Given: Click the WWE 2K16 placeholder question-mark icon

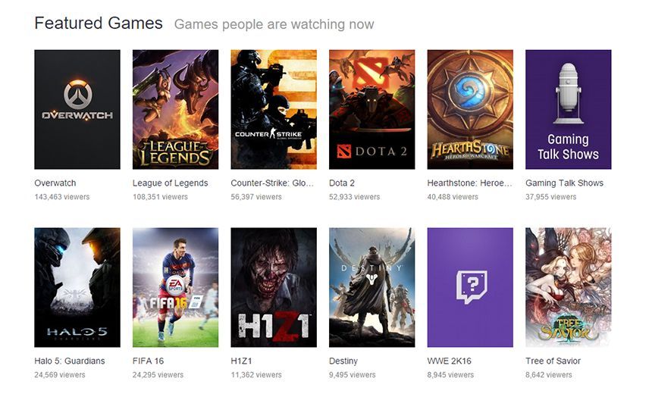Looking at the screenshot, I should click(472, 286).
